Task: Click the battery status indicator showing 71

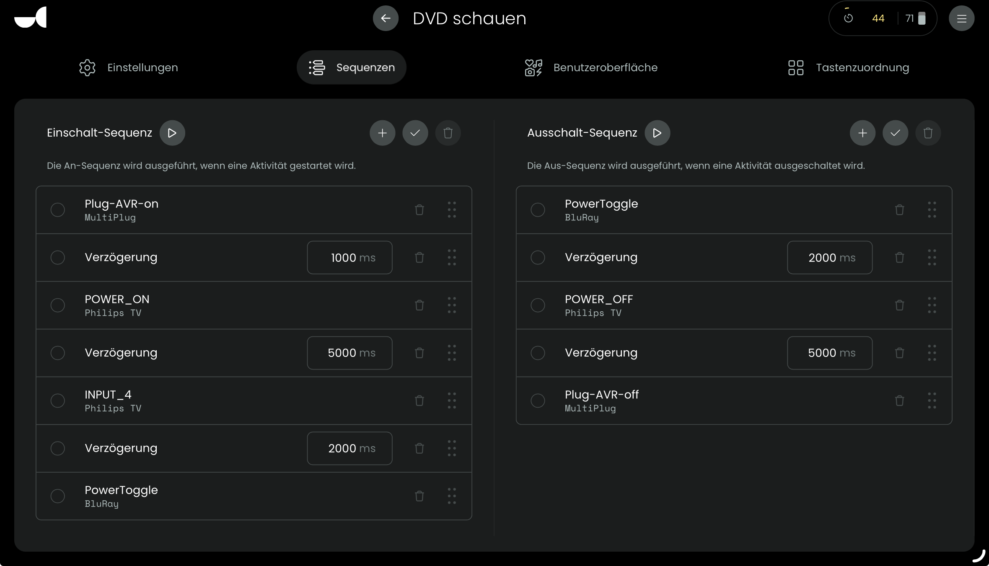Action: (x=915, y=18)
